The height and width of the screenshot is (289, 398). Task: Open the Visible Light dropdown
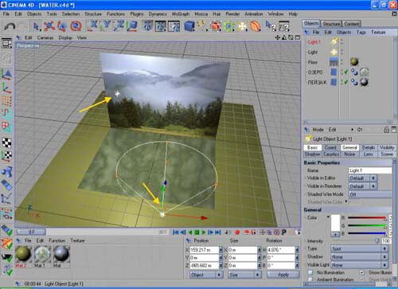point(360,265)
